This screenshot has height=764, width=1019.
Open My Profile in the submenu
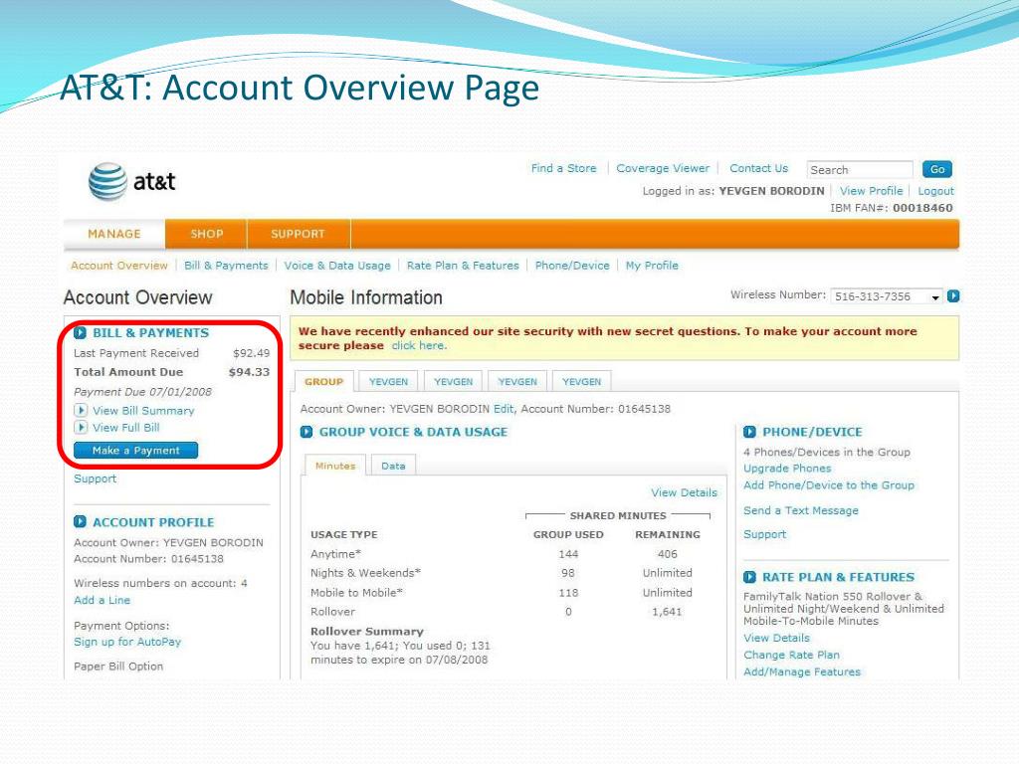(652, 266)
